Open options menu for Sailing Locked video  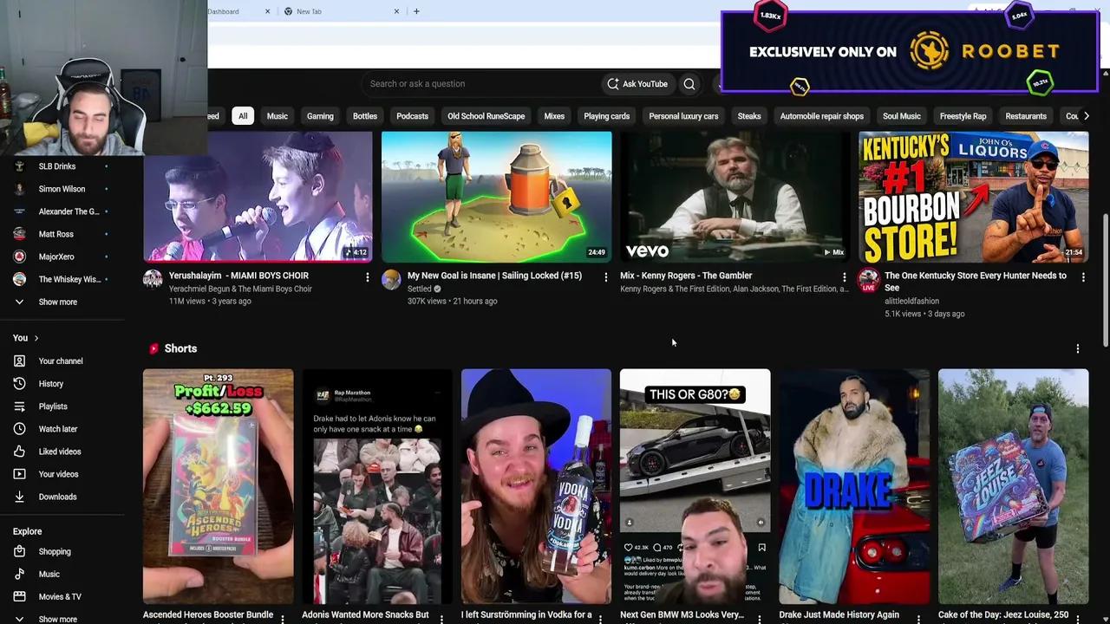(x=606, y=277)
